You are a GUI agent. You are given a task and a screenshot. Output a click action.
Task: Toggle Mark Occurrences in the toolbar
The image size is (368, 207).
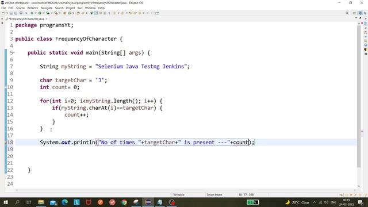(x=92, y=13)
